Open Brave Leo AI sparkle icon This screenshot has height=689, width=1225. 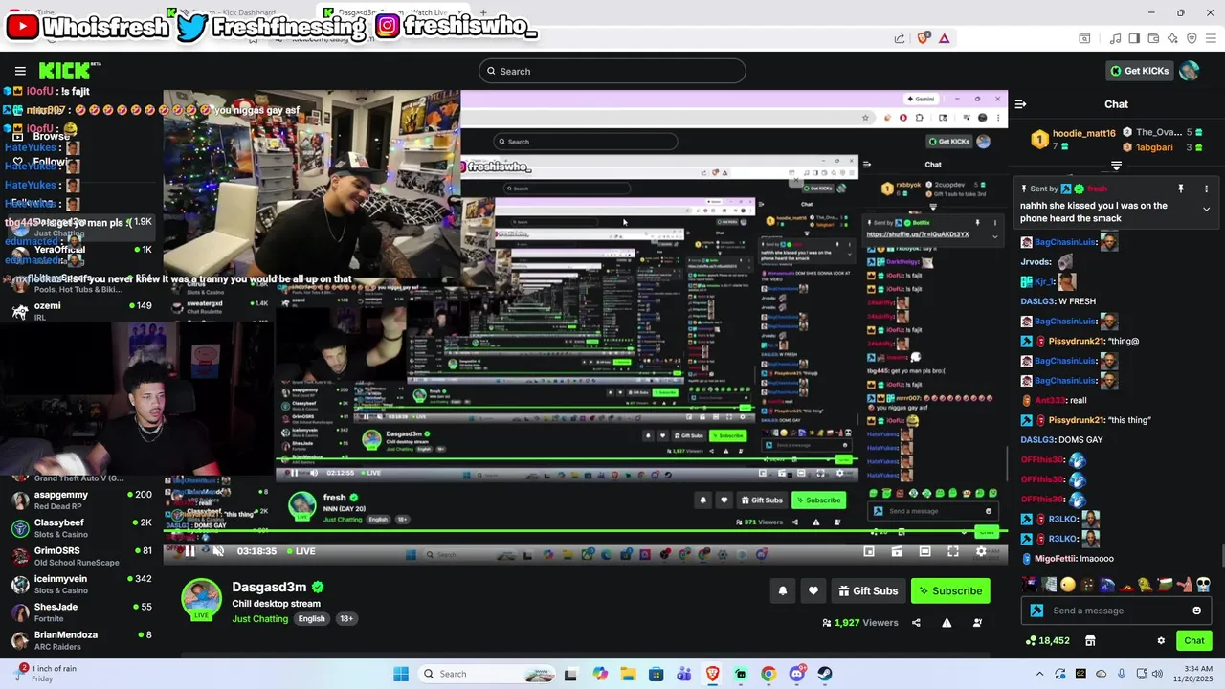(x=1172, y=38)
